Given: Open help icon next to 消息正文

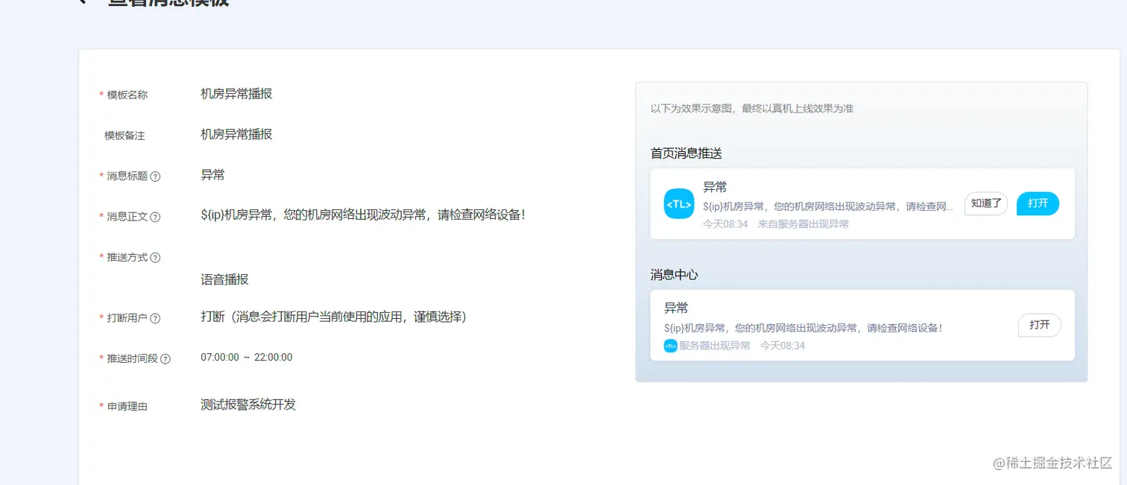Looking at the screenshot, I should click(x=155, y=217).
